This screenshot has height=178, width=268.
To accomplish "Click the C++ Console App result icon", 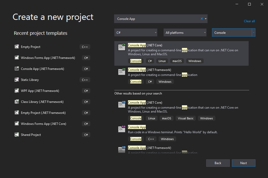I will [x=122, y=129].
